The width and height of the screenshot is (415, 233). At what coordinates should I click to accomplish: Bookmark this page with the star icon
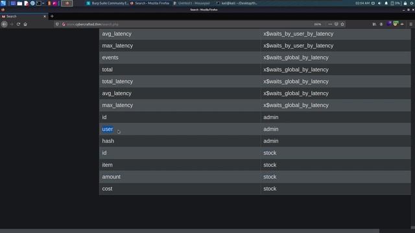(342, 24)
